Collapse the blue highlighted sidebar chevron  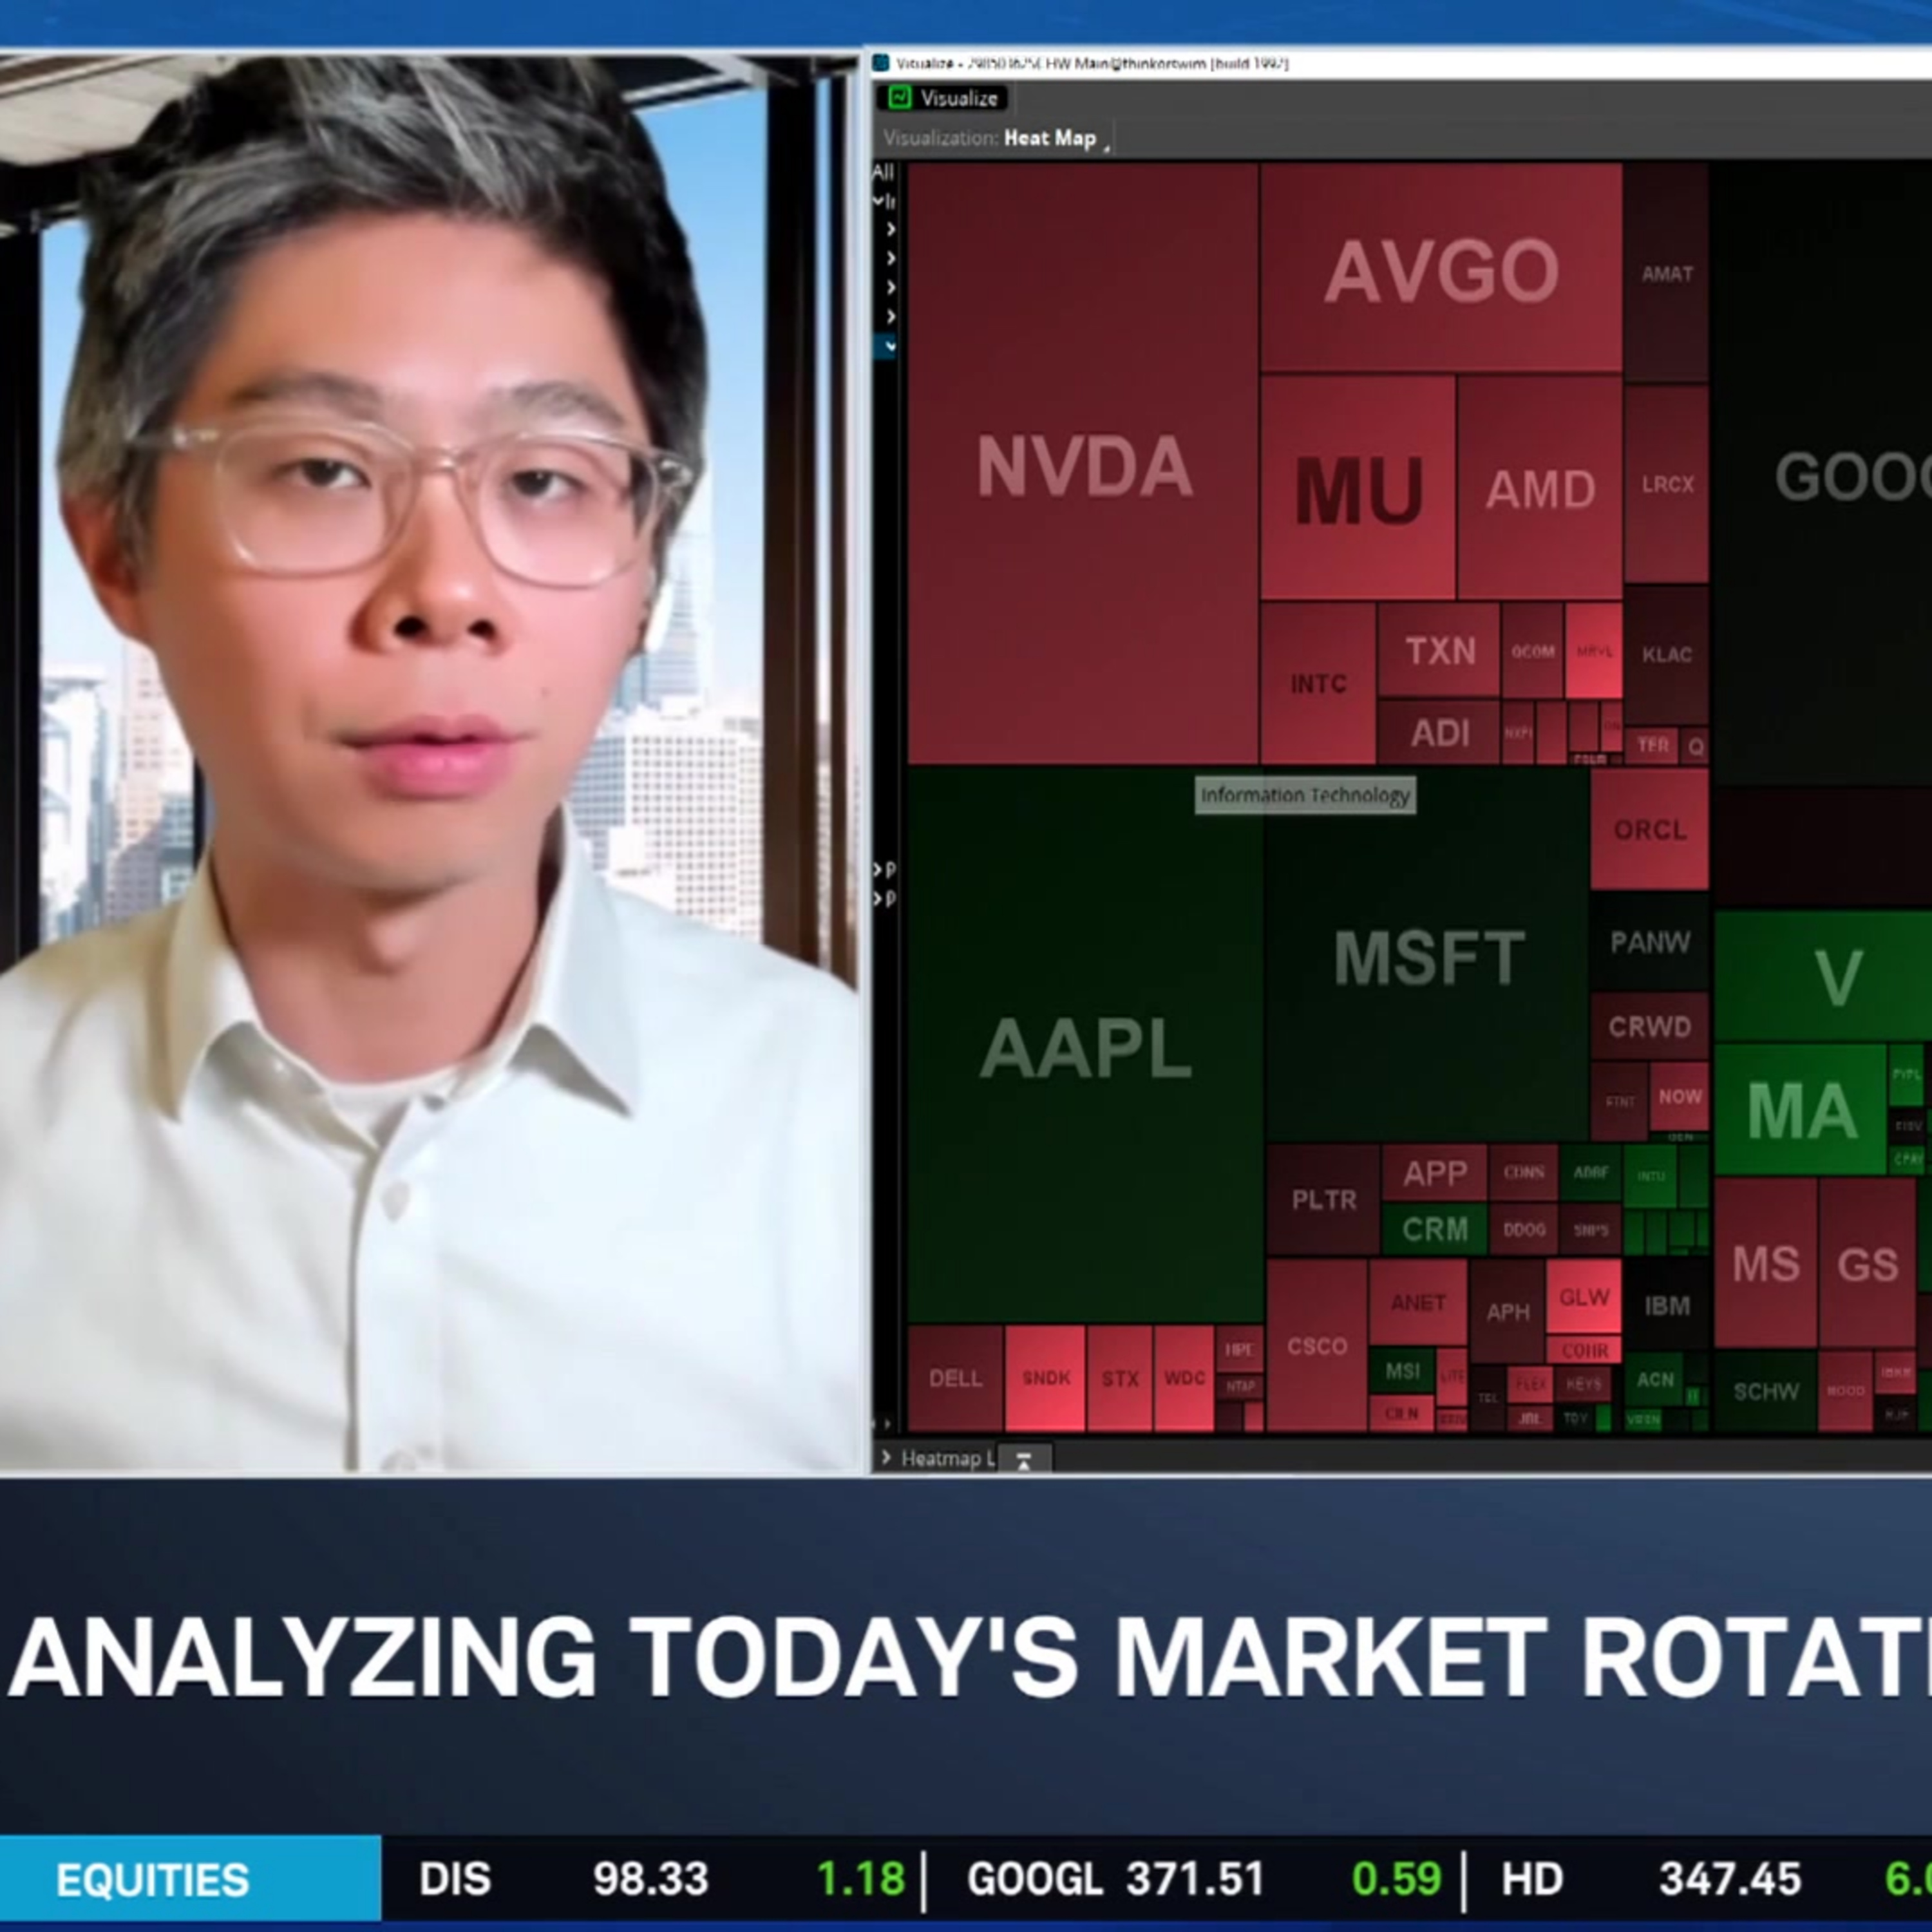[x=887, y=346]
